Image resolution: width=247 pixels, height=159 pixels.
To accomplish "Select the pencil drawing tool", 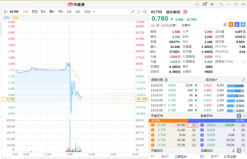I will [x=133, y=11].
